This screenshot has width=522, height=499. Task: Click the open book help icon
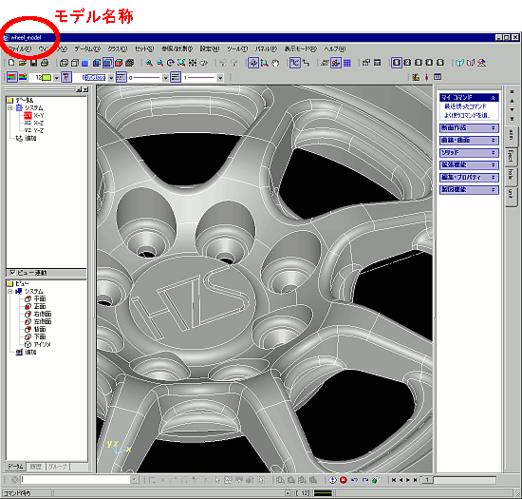pyautogui.click(x=459, y=63)
